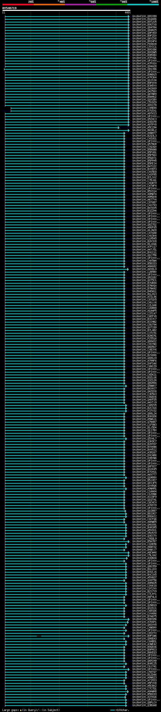Screen dimensions: 161x712
Task: Click hit label UniRef100_B2C316
Action: click(144, 408)
